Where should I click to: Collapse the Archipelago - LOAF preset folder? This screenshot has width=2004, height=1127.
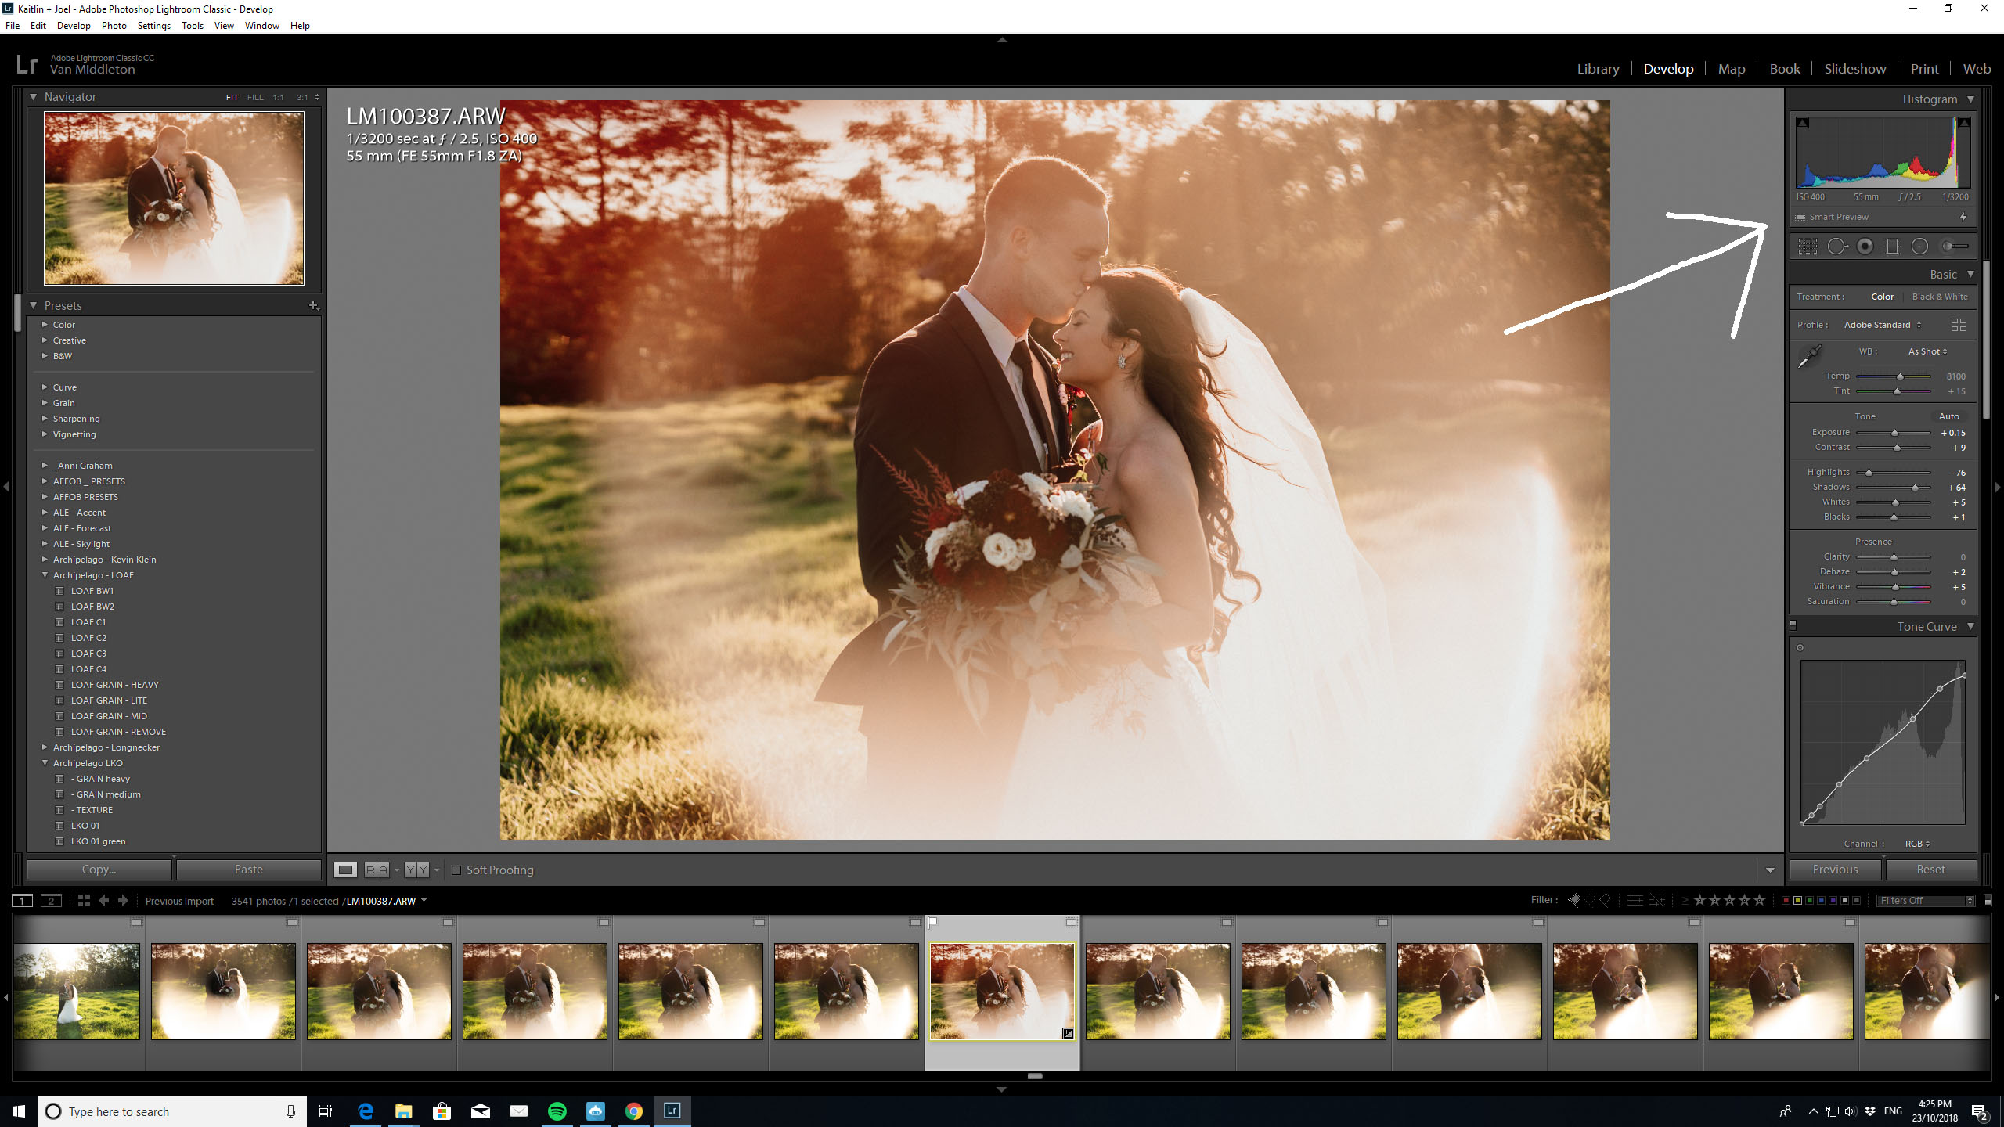pos(45,575)
